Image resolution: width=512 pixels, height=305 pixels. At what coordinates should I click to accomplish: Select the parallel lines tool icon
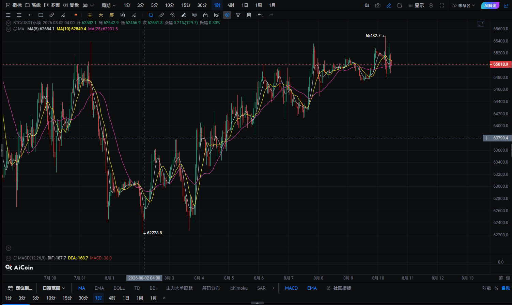(x=19, y=15)
